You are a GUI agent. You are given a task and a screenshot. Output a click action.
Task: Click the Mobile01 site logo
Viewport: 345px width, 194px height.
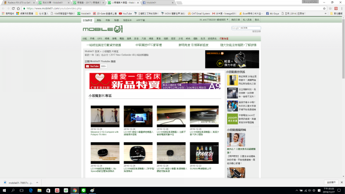click(x=103, y=29)
